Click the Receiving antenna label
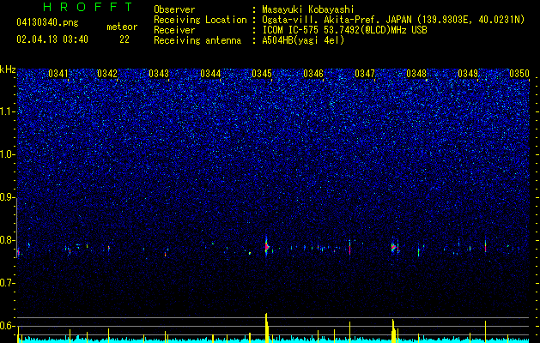Image resolution: width=540 pixels, height=343 pixels. point(197,40)
